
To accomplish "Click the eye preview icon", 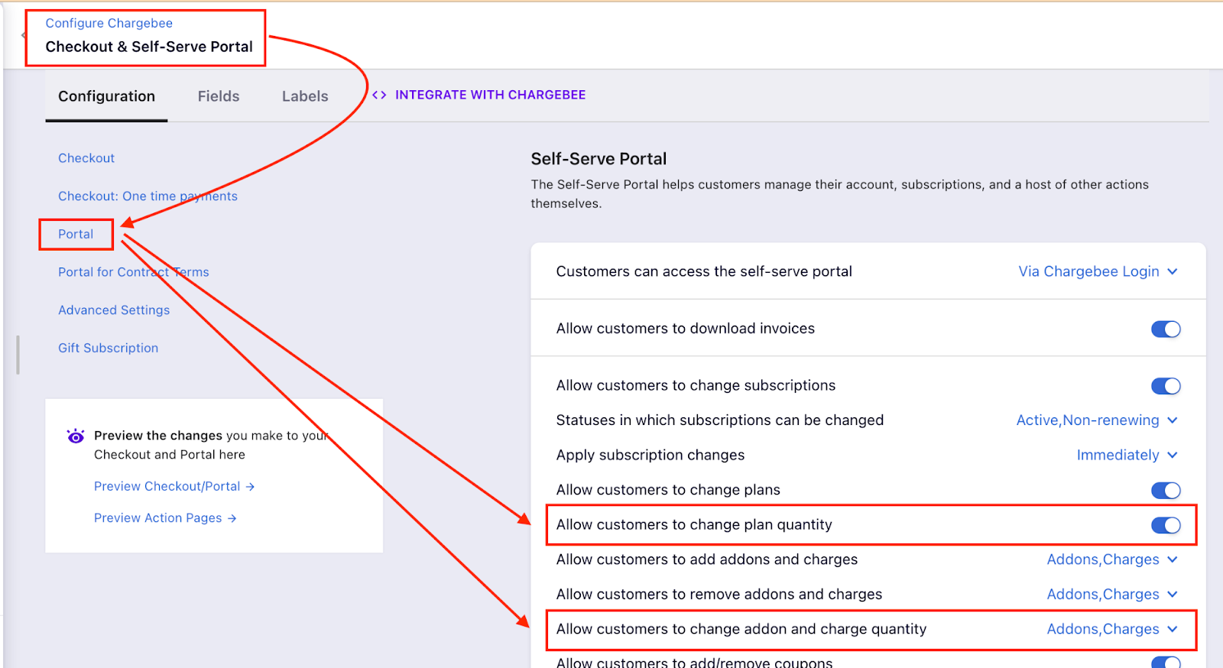I will point(76,436).
